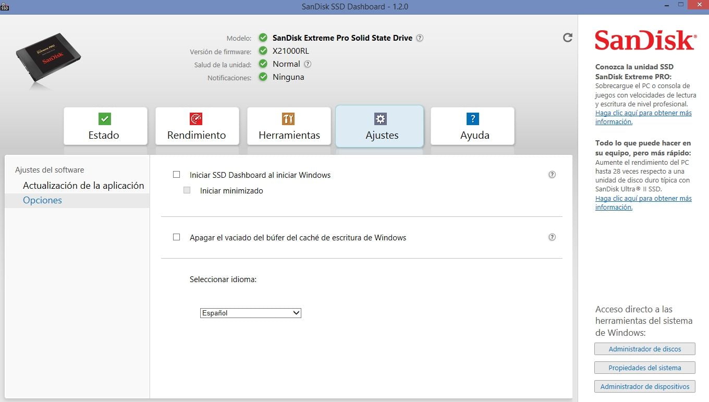Switch to the Herramientas tab
This screenshot has width=709, height=402.
[x=289, y=126]
